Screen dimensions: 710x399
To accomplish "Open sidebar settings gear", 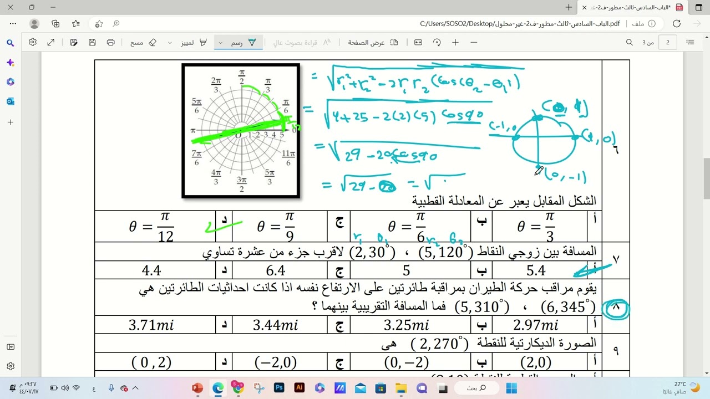I will (x=11, y=366).
